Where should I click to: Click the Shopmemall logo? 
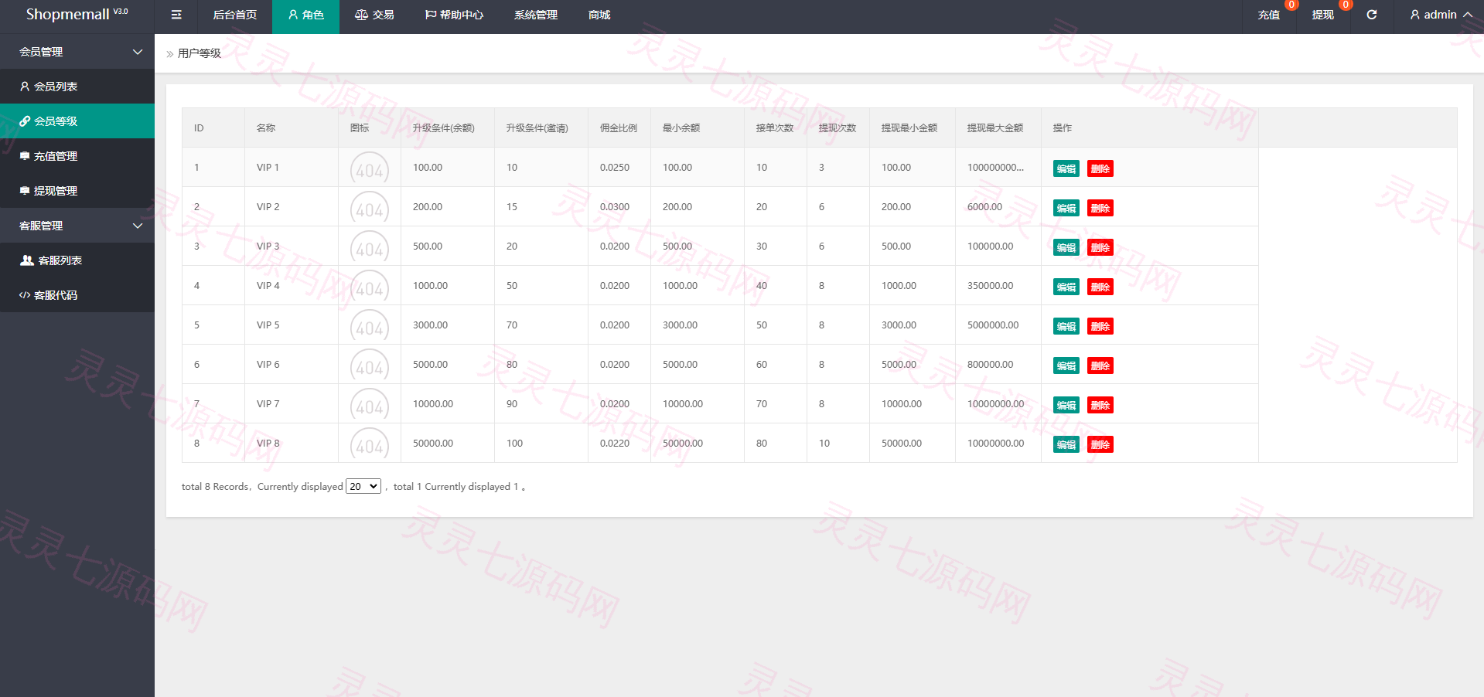[77, 14]
